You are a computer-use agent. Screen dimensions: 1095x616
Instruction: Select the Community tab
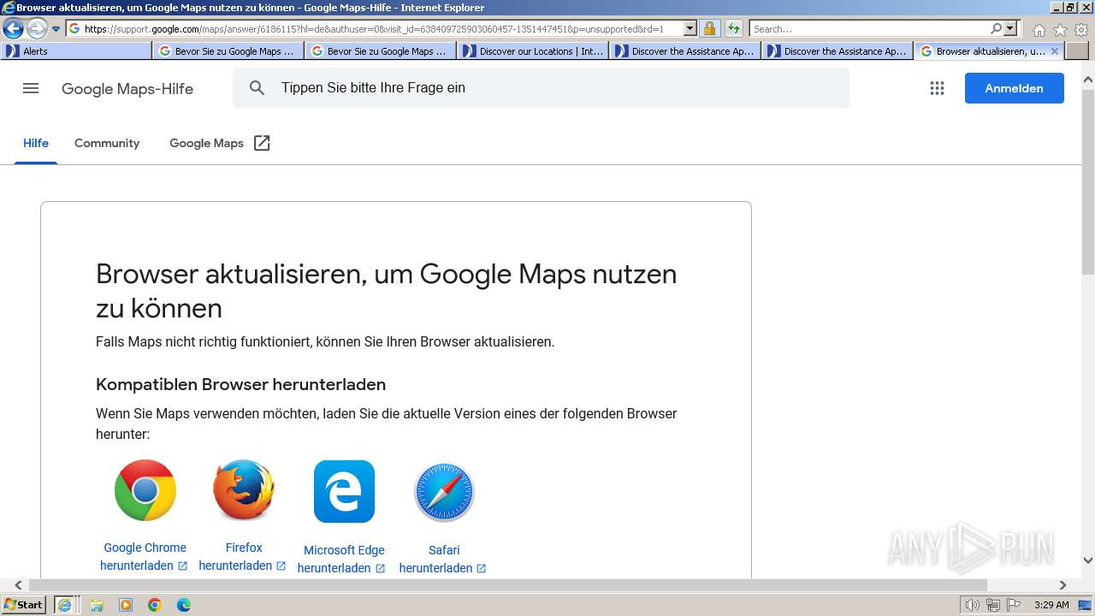click(x=107, y=143)
